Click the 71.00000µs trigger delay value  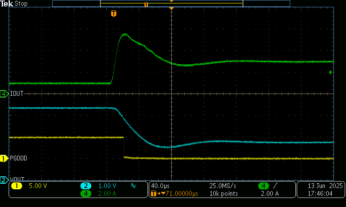tap(182, 194)
